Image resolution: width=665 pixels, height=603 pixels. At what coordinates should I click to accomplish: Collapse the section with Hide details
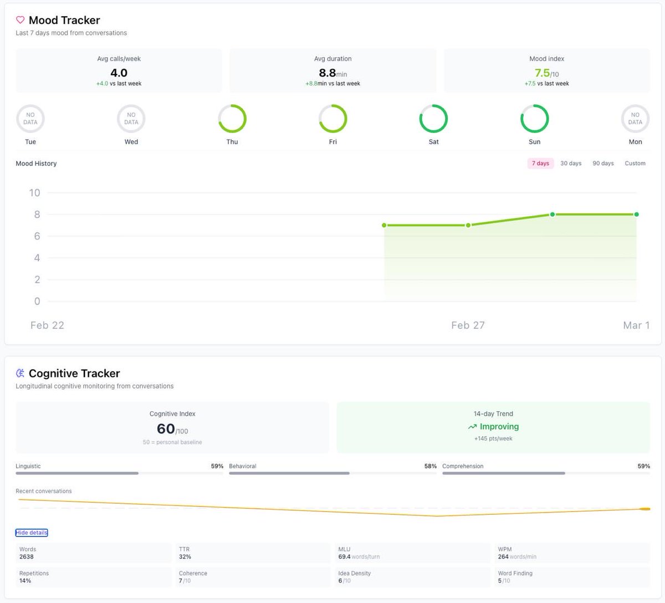(32, 533)
